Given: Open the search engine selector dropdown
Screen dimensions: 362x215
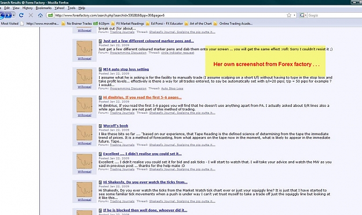Looking at the screenshot, I should click(303, 15).
